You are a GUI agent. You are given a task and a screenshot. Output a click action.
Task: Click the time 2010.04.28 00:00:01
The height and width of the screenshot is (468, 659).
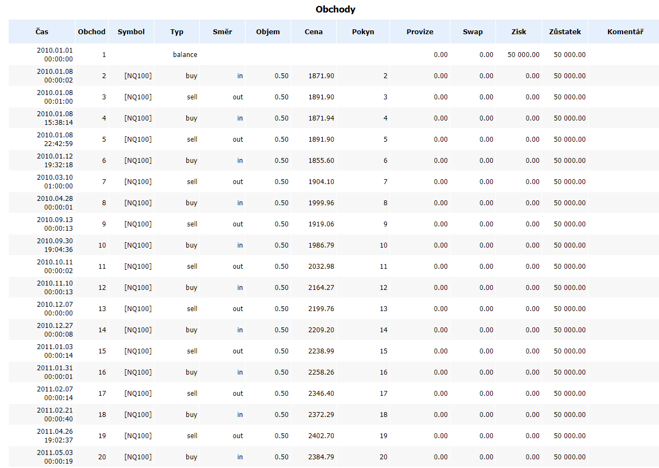pyautogui.click(x=54, y=203)
